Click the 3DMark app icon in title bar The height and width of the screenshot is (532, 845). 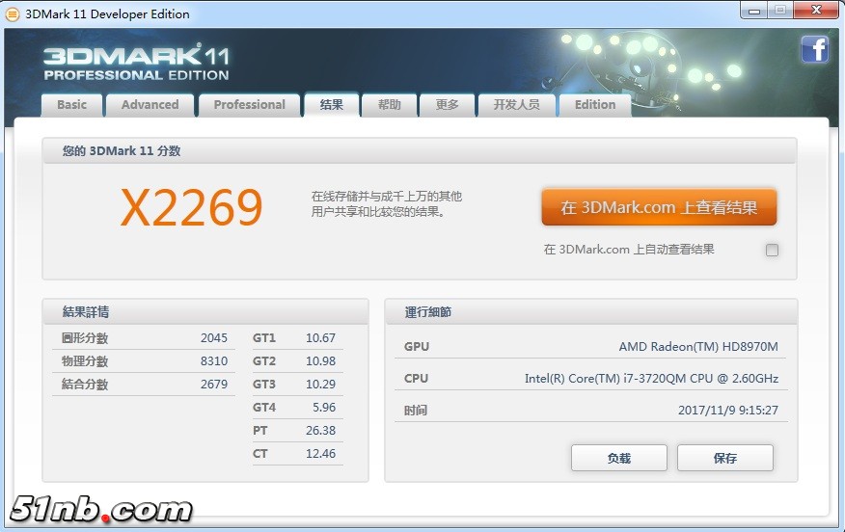[12, 14]
